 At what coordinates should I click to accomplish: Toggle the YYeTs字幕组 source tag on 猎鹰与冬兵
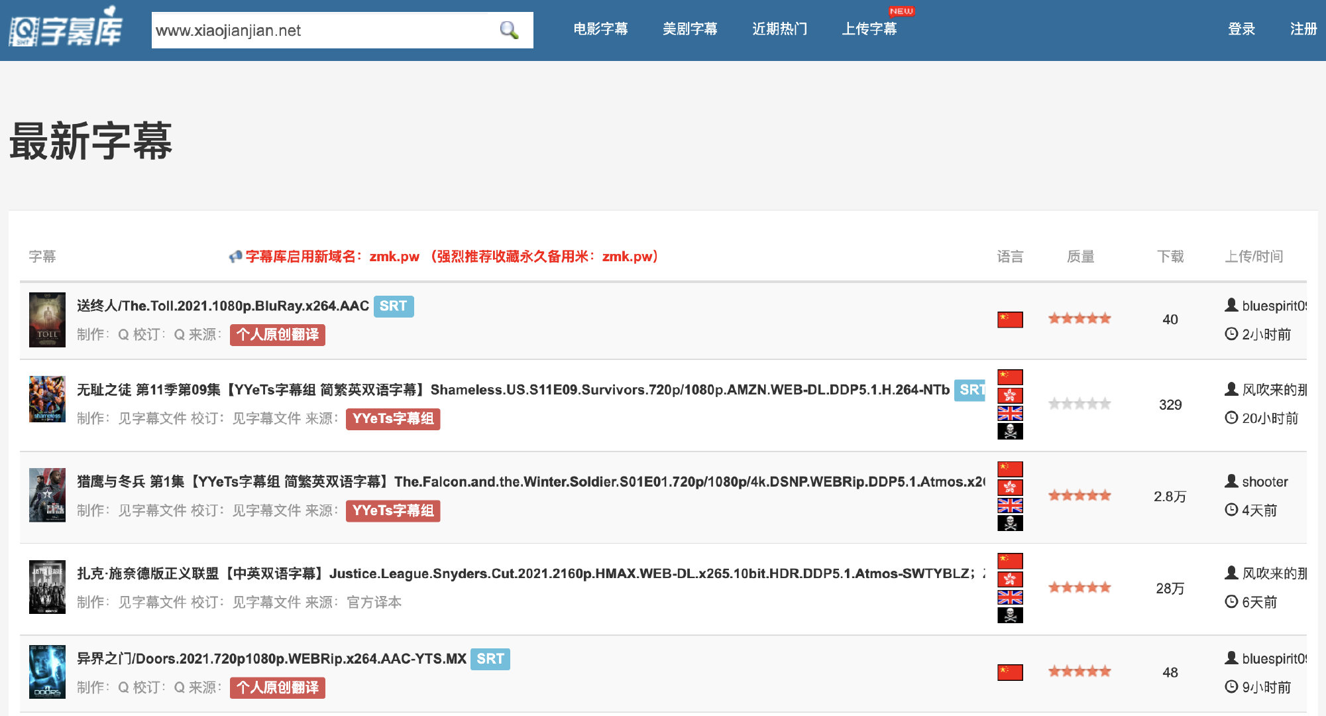(394, 510)
